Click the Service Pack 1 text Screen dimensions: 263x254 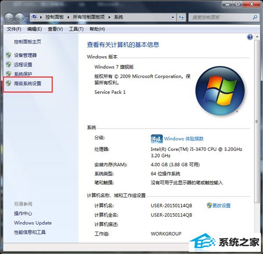point(110,92)
